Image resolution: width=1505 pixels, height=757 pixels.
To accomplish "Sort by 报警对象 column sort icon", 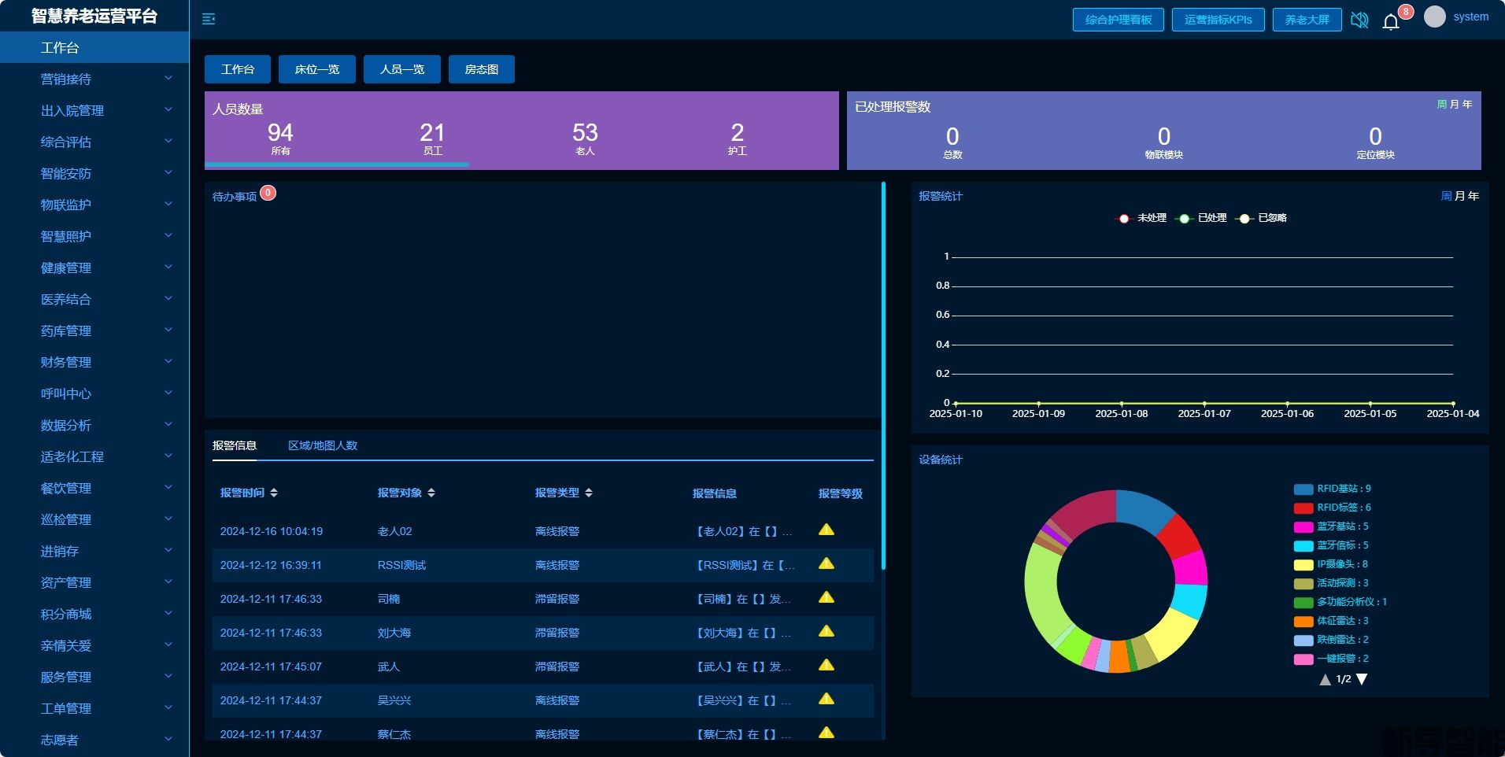I will coord(431,493).
